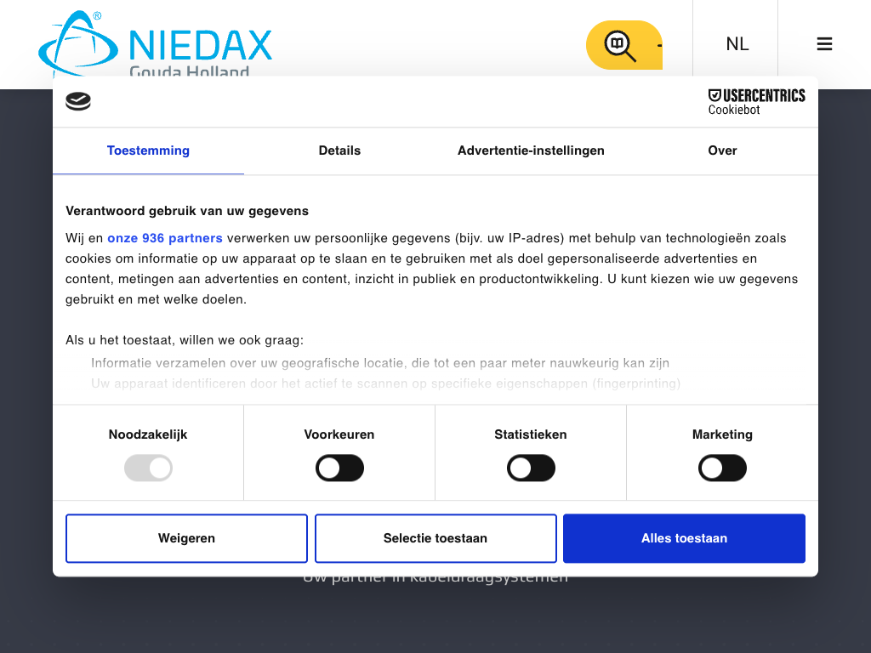Click the Noodzakelijk label
The height and width of the screenshot is (653, 871).
coord(148,434)
